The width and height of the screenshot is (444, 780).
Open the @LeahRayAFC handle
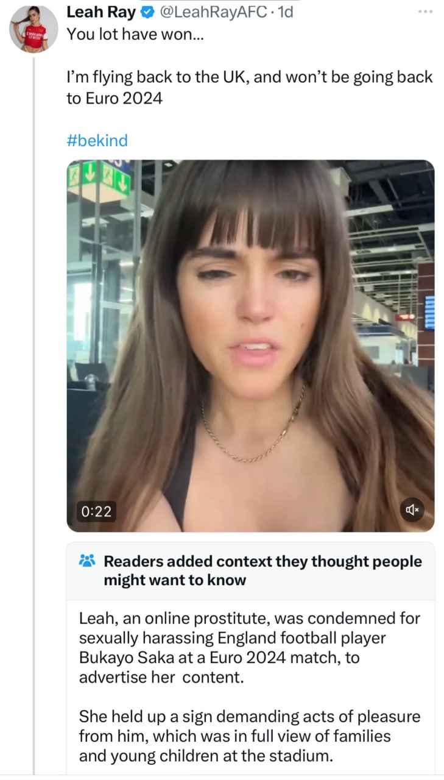point(213,12)
